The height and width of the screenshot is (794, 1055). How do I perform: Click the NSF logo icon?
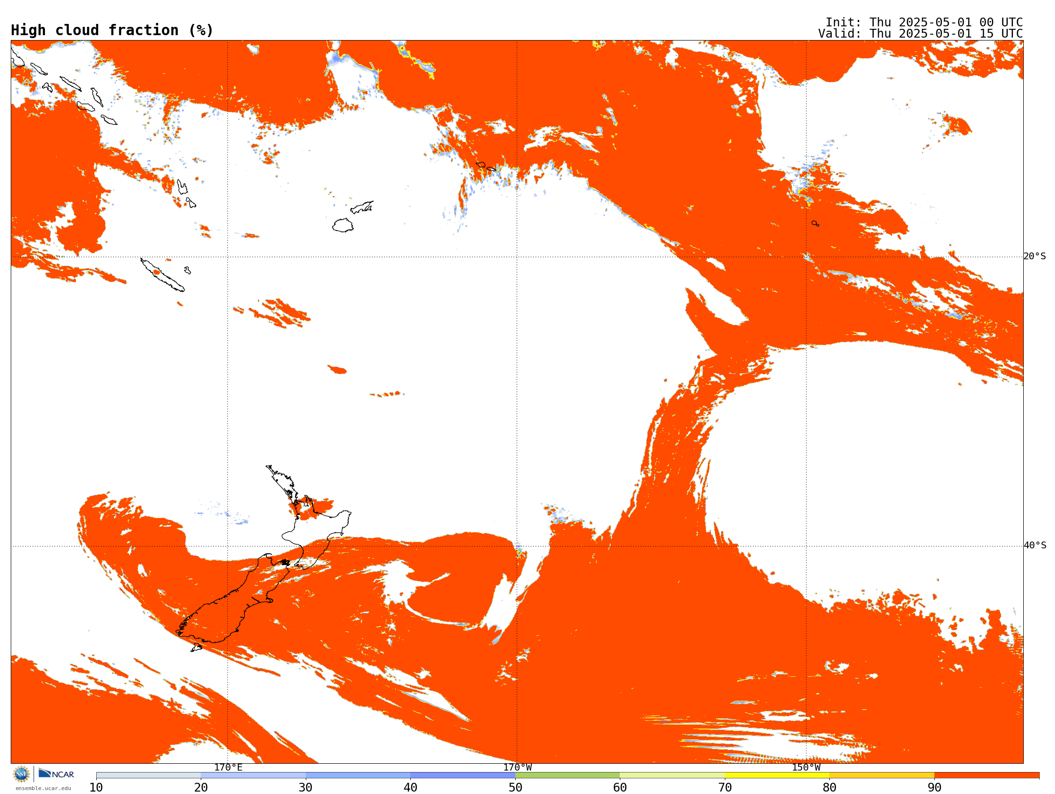click(x=21, y=774)
